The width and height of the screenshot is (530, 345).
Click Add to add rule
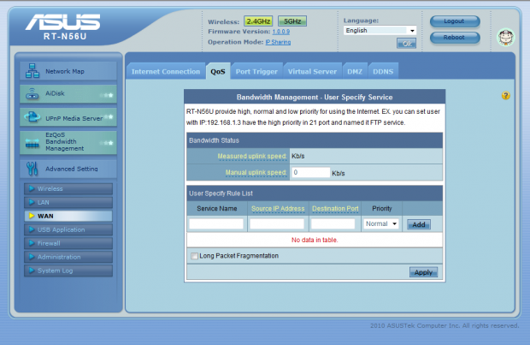419,224
